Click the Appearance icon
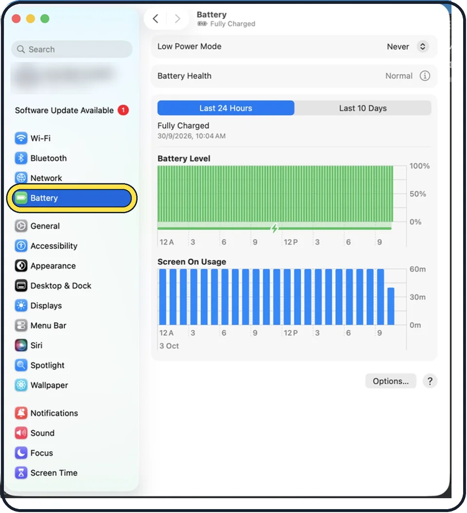The image size is (467, 513). pos(21,266)
